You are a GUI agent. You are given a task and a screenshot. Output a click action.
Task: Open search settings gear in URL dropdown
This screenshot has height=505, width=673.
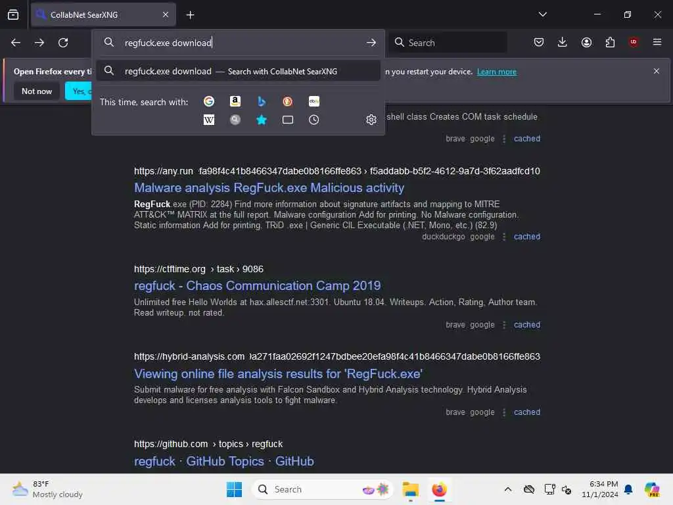pyautogui.click(x=371, y=120)
